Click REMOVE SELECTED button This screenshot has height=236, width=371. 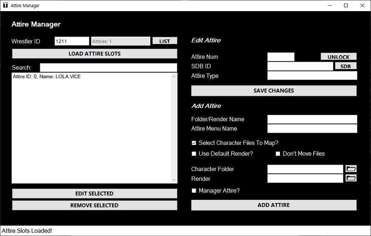pos(94,205)
